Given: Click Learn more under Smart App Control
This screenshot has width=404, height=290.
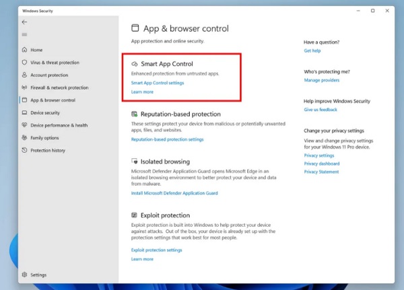Looking at the screenshot, I should [142, 92].
